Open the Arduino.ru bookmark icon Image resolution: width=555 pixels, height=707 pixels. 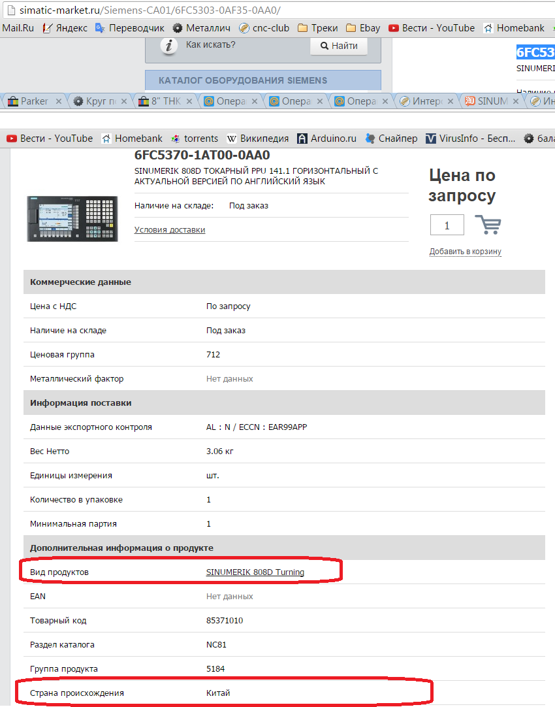point(302,139)
